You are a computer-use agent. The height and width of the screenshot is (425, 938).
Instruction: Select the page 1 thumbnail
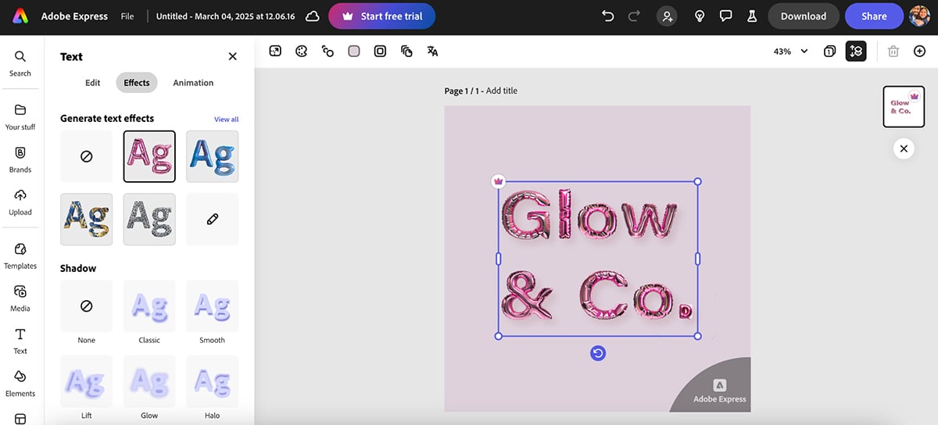(x=903, y=106)
